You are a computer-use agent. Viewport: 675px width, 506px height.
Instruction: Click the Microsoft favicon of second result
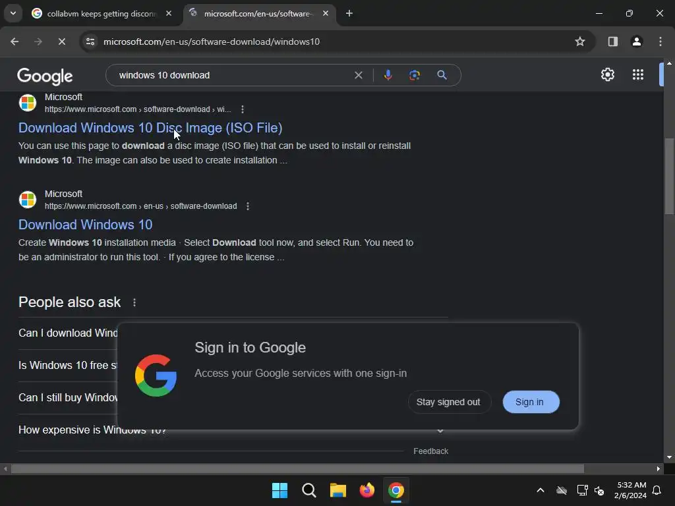click(28, 200)
